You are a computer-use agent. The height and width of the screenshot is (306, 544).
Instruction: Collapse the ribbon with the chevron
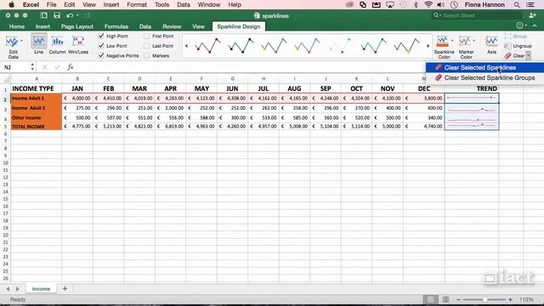(x=535, y=25)
